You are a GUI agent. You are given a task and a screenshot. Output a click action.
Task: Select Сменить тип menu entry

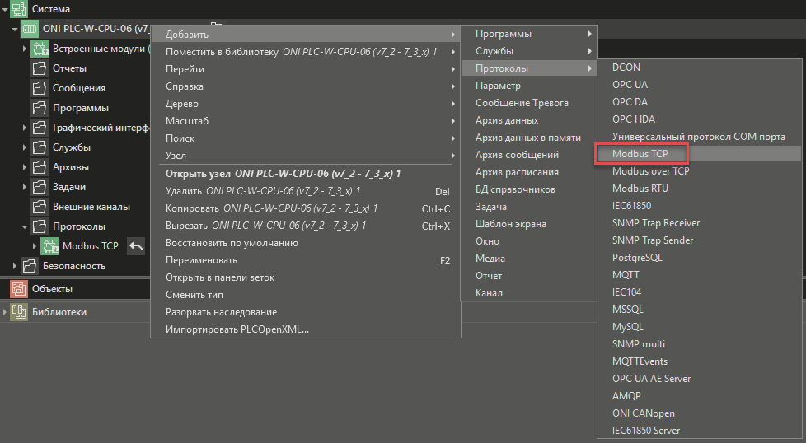coord(305,295)
